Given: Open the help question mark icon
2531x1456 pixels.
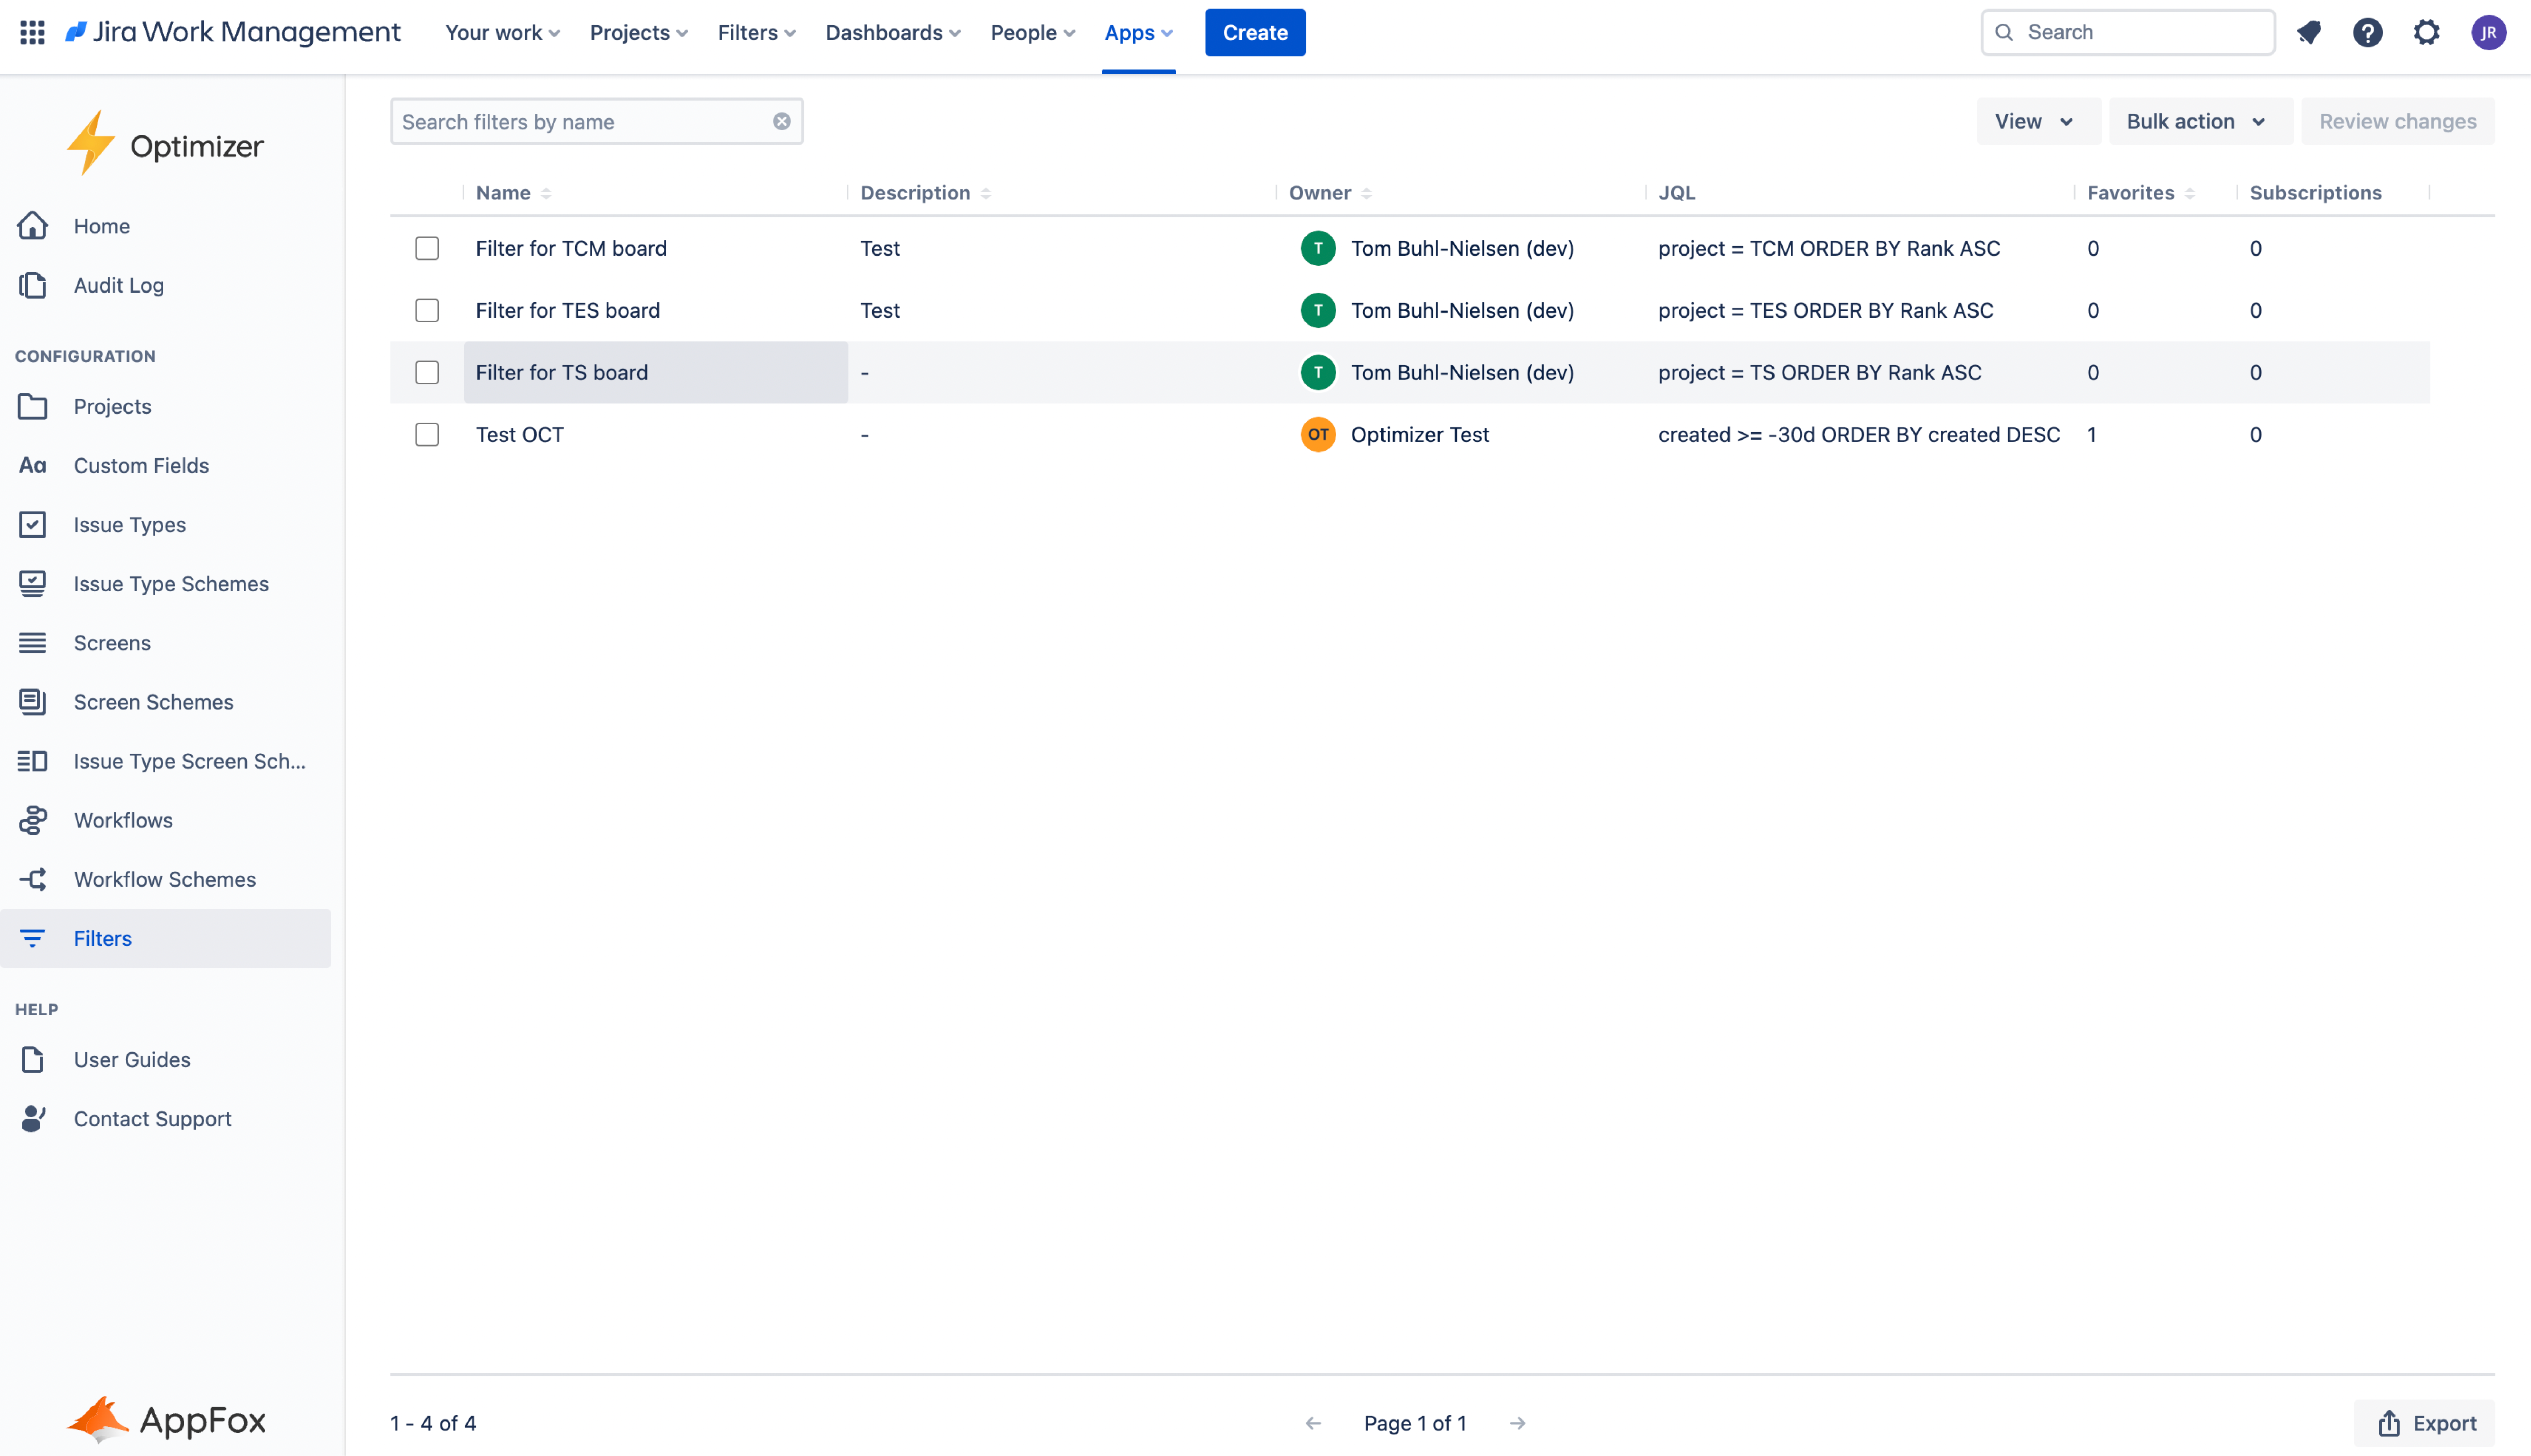Looking at the screenshot, I should coord(2367,32).
